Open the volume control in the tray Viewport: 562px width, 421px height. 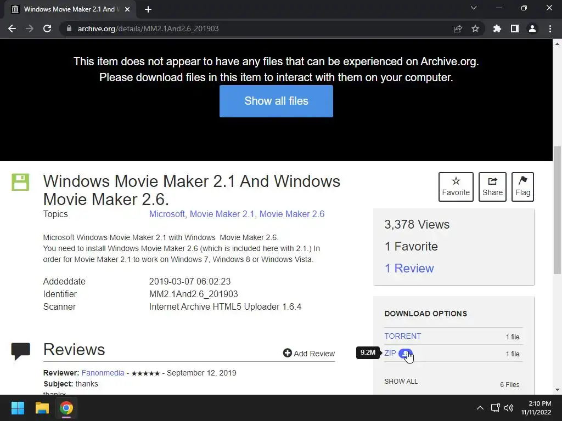(509, 408)
